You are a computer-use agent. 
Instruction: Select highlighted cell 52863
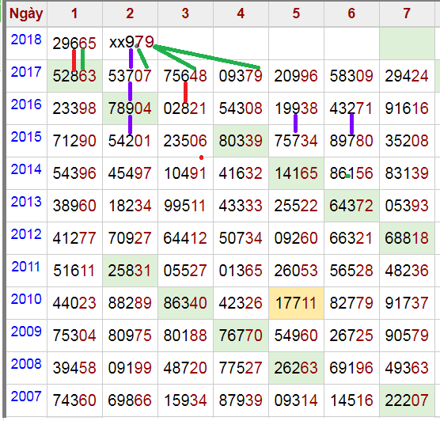(x=74, y=76)
